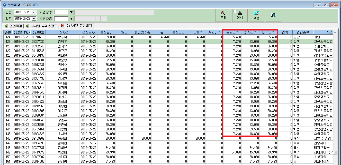Click the flag icon on 수진자별 발생내역 tab
Screen dimensions: 341x165
(x=62, y=26)
